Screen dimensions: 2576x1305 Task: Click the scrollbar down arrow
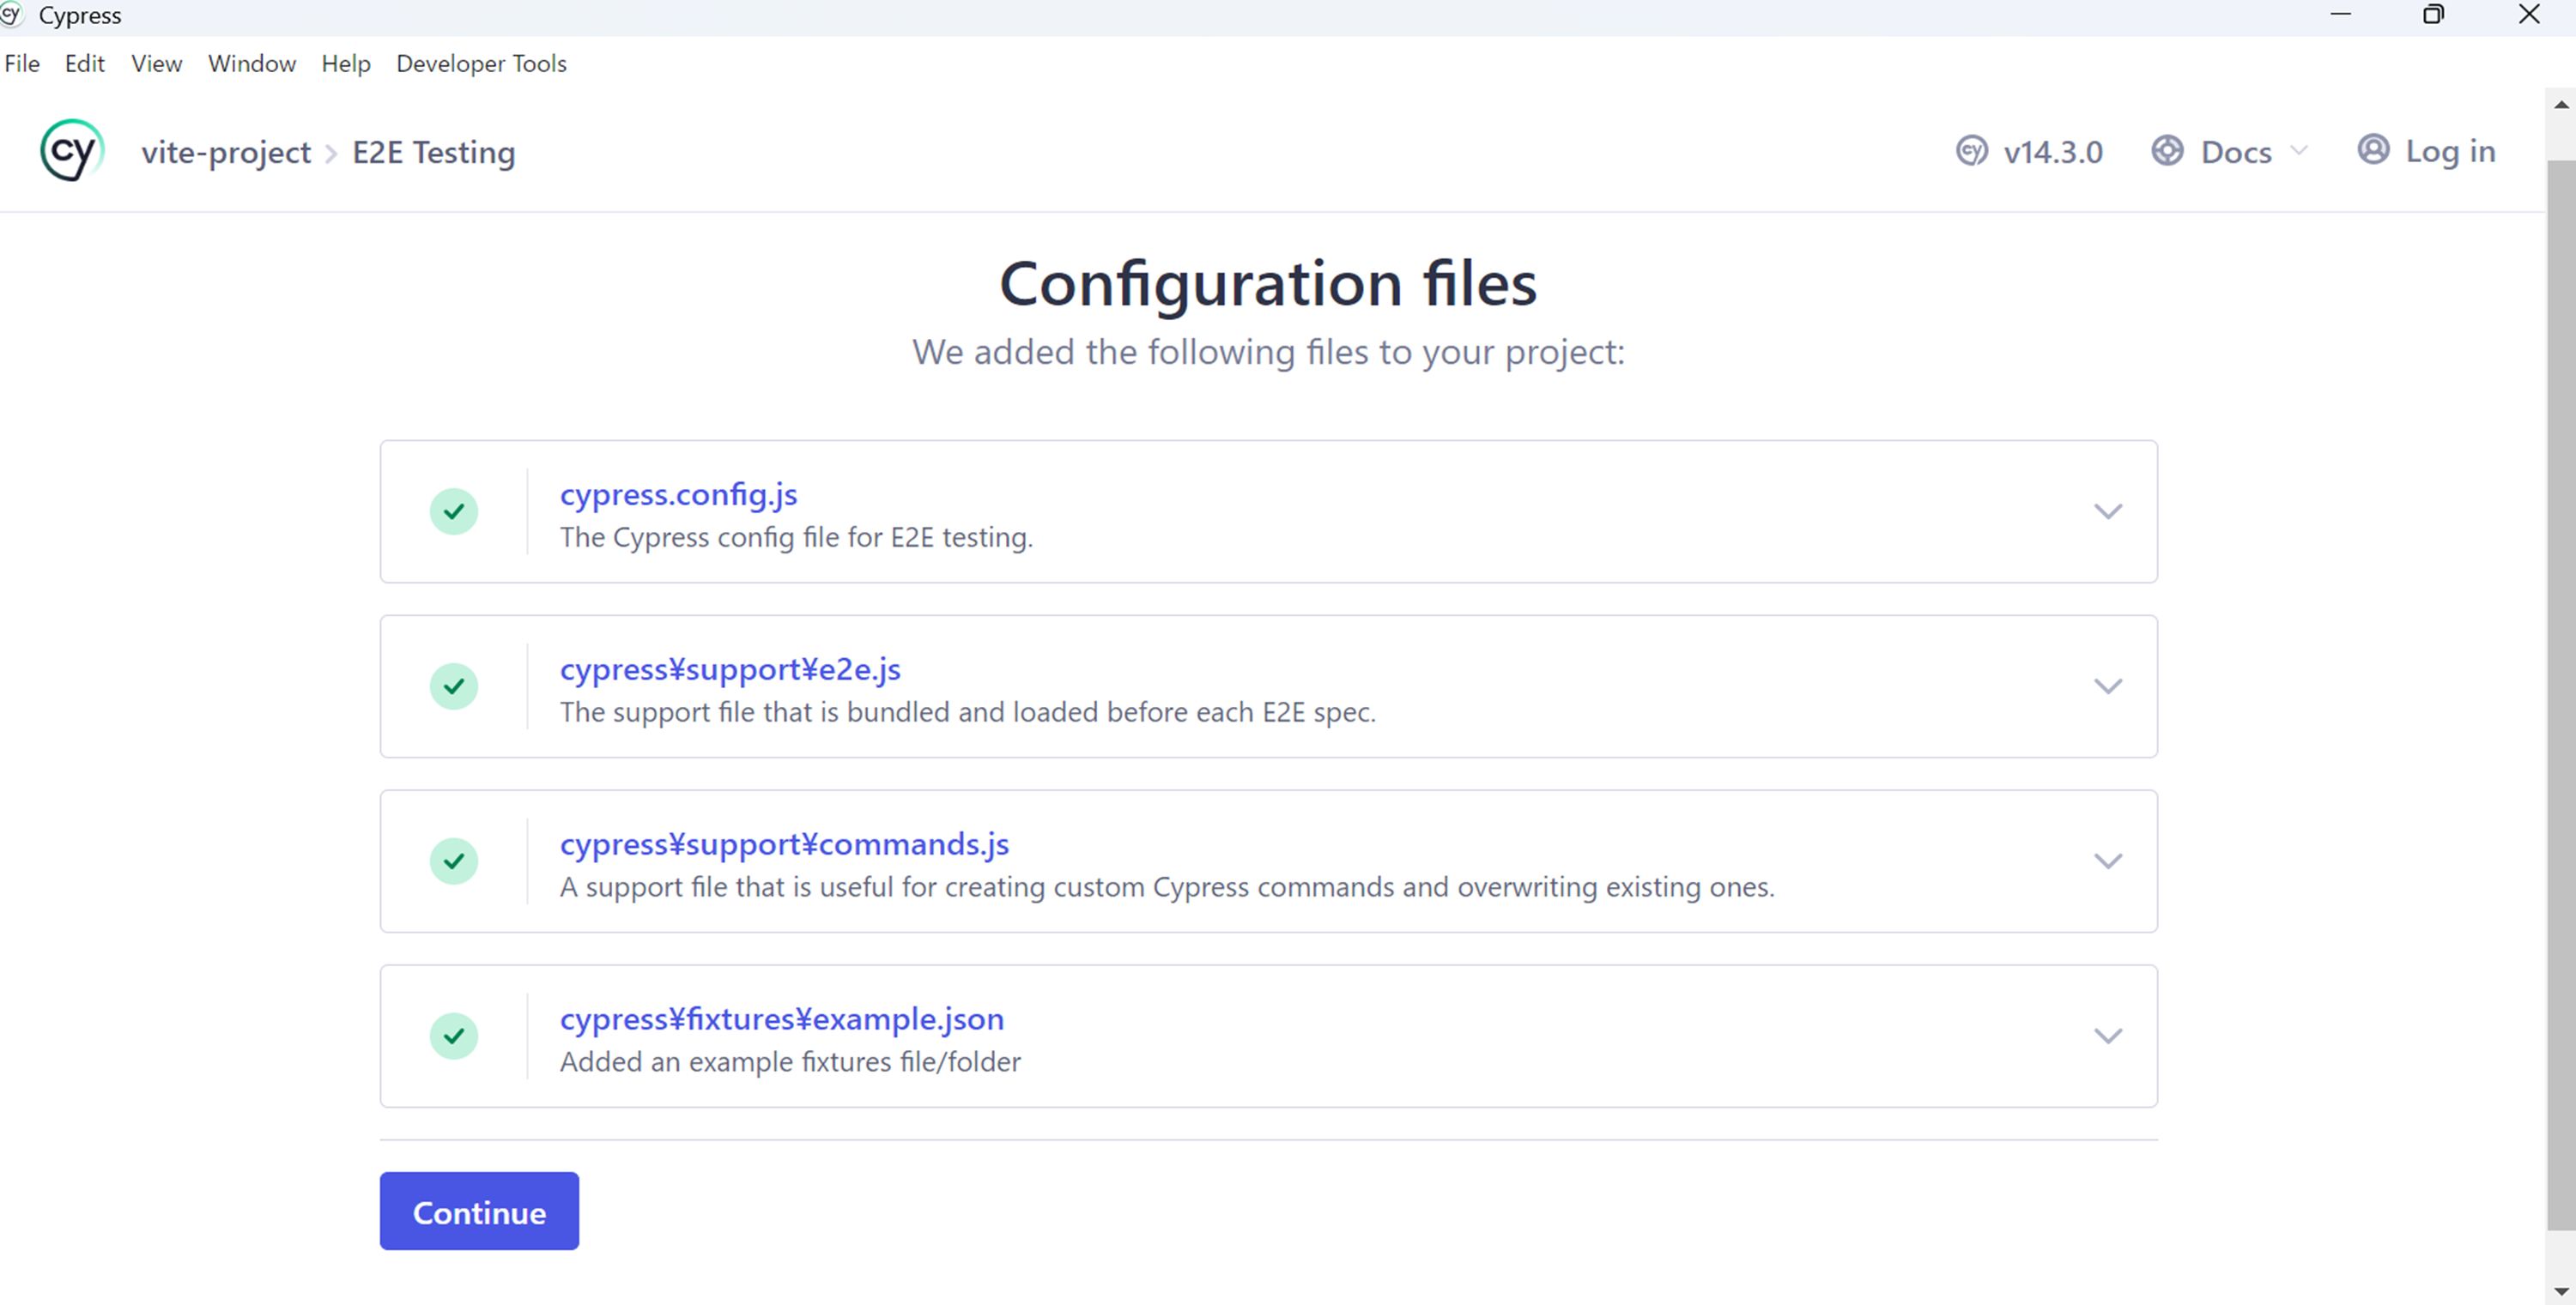(x=2561, y=1289)
